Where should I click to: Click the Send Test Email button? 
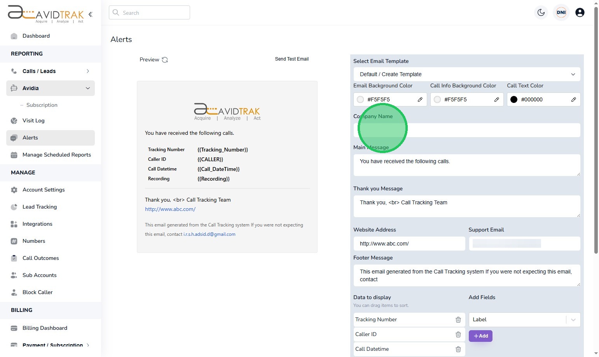click(292, 59)
